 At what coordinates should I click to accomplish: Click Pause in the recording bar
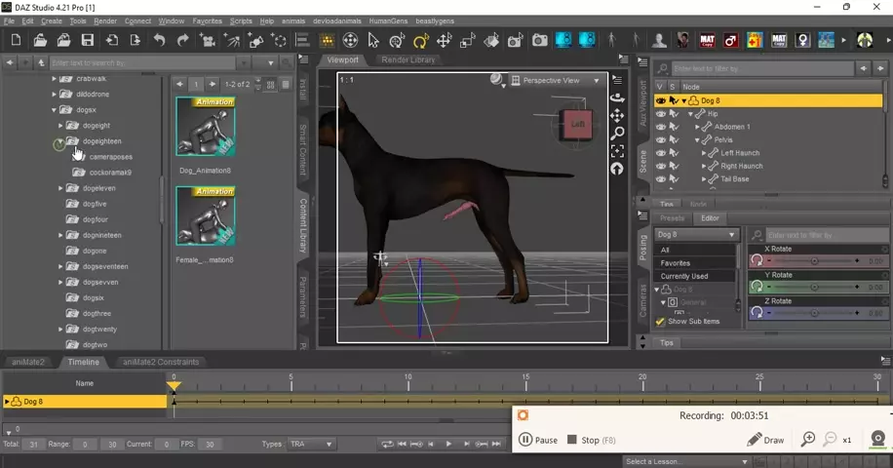pyautogui.click(x=538, y=440)
